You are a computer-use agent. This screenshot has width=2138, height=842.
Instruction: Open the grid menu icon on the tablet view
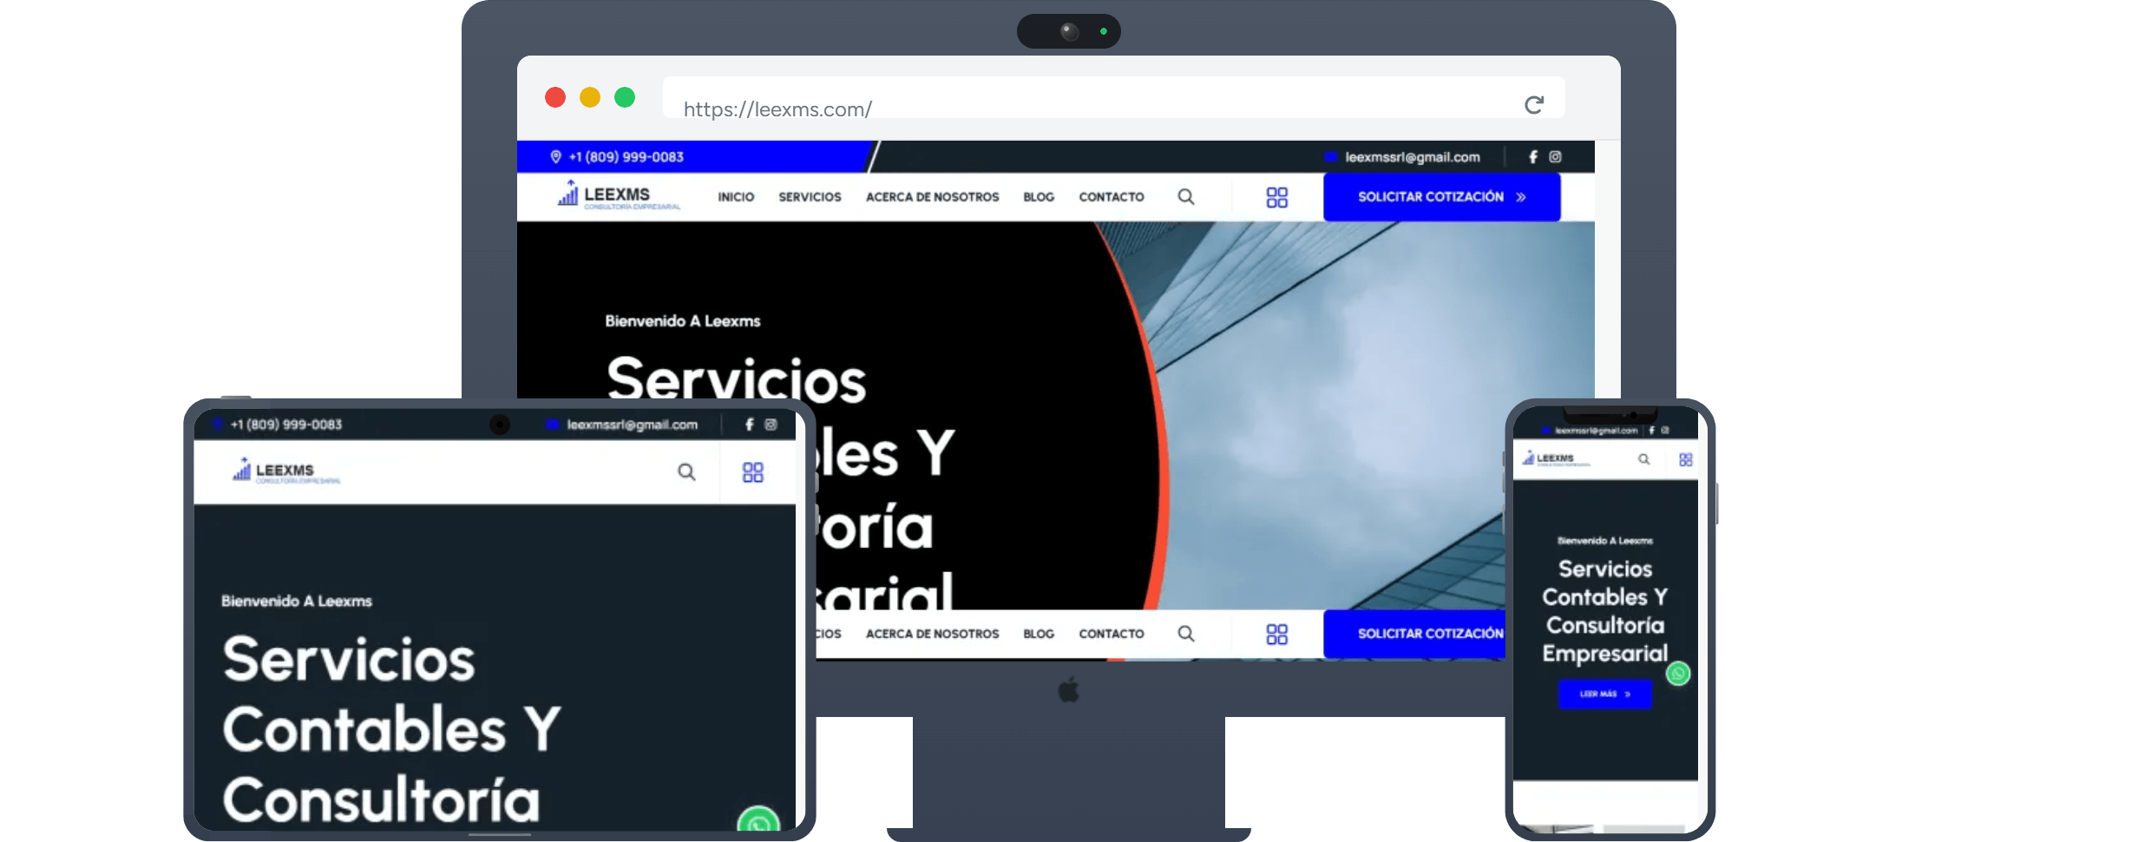[x=753, y=473]
